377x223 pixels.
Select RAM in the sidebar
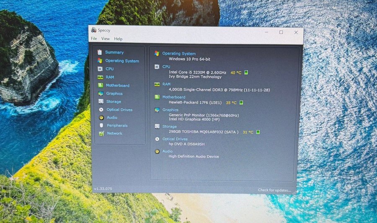pos(110,77)
